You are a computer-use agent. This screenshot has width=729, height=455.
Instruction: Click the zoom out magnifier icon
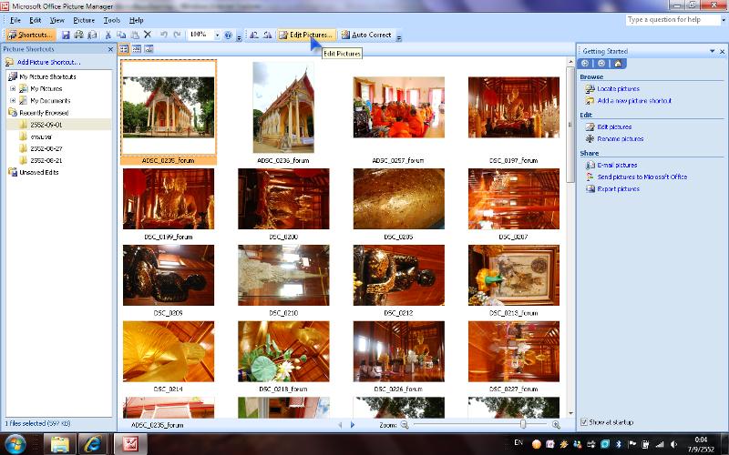[x=405, y=425]
